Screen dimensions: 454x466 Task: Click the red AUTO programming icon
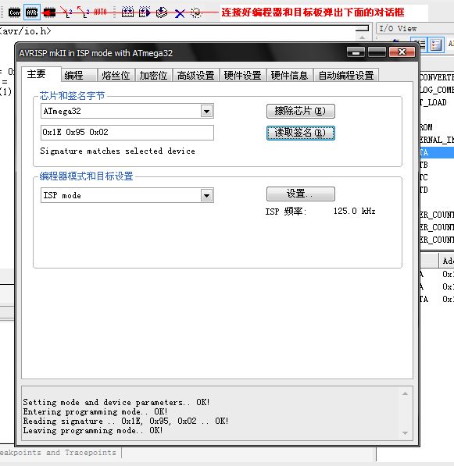tap(100, 12)
